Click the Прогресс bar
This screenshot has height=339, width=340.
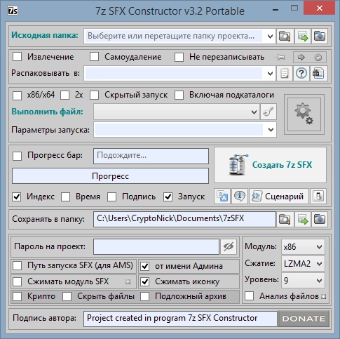click(x=110, y=176)
